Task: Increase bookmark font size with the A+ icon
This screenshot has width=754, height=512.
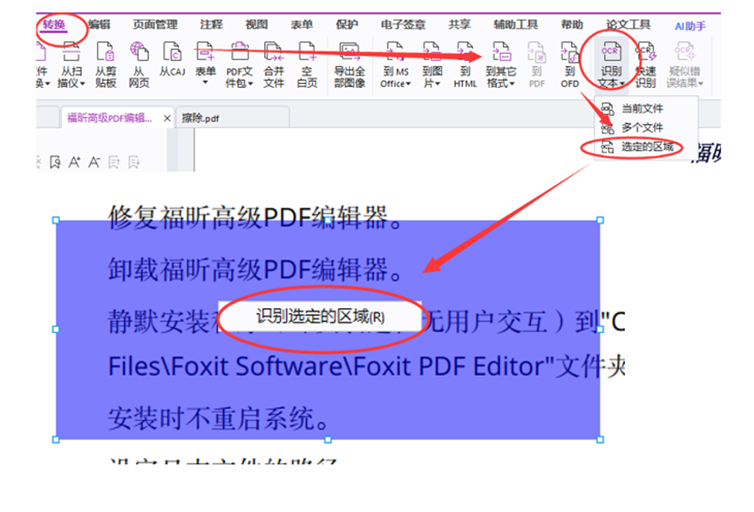Action: (x=74, y=162)
